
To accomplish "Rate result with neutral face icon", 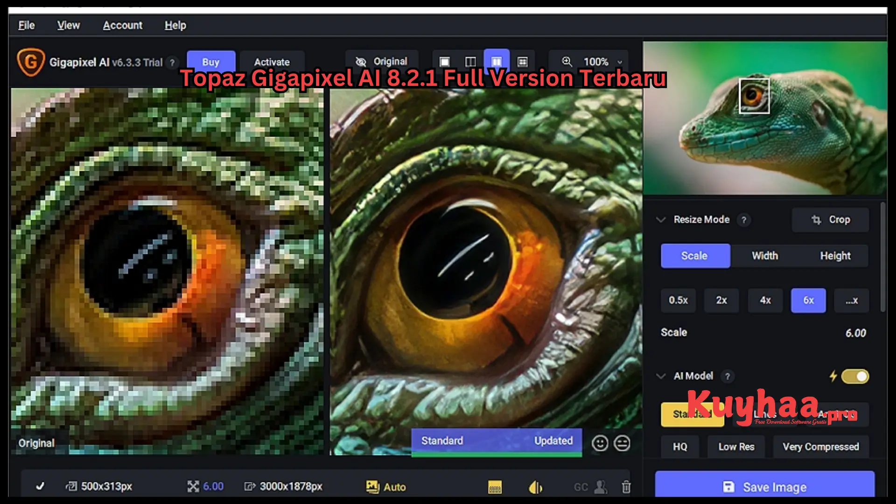I will pyautogui.click(x=622, y=443).
